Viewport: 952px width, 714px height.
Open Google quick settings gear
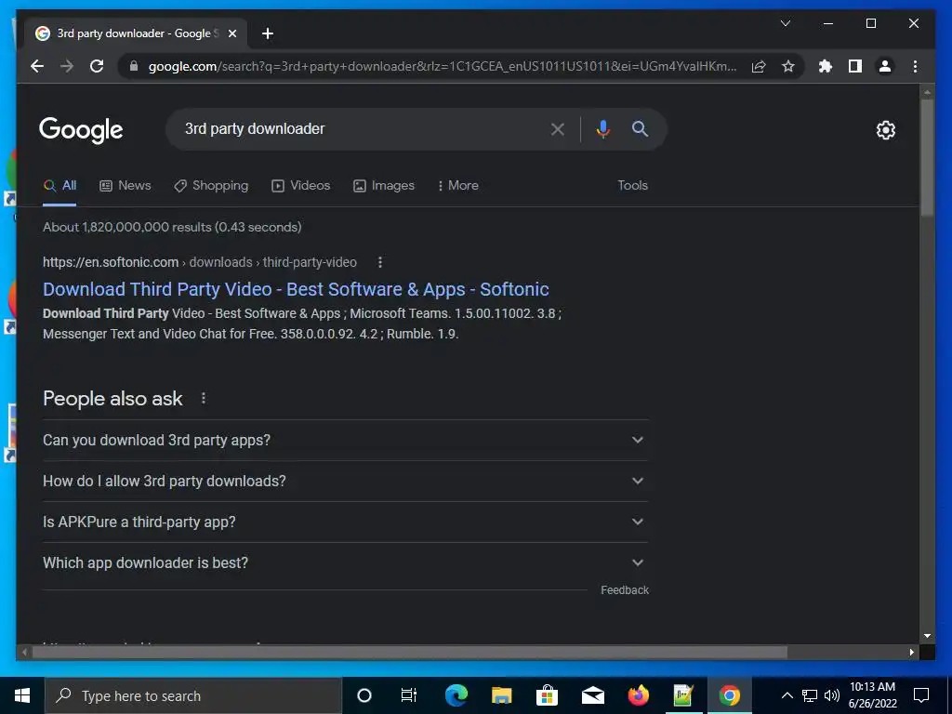coord(886,130)
